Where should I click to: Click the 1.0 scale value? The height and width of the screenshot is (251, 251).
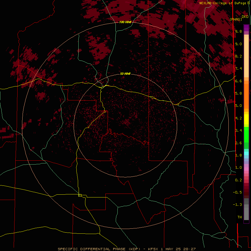point(238,168)
